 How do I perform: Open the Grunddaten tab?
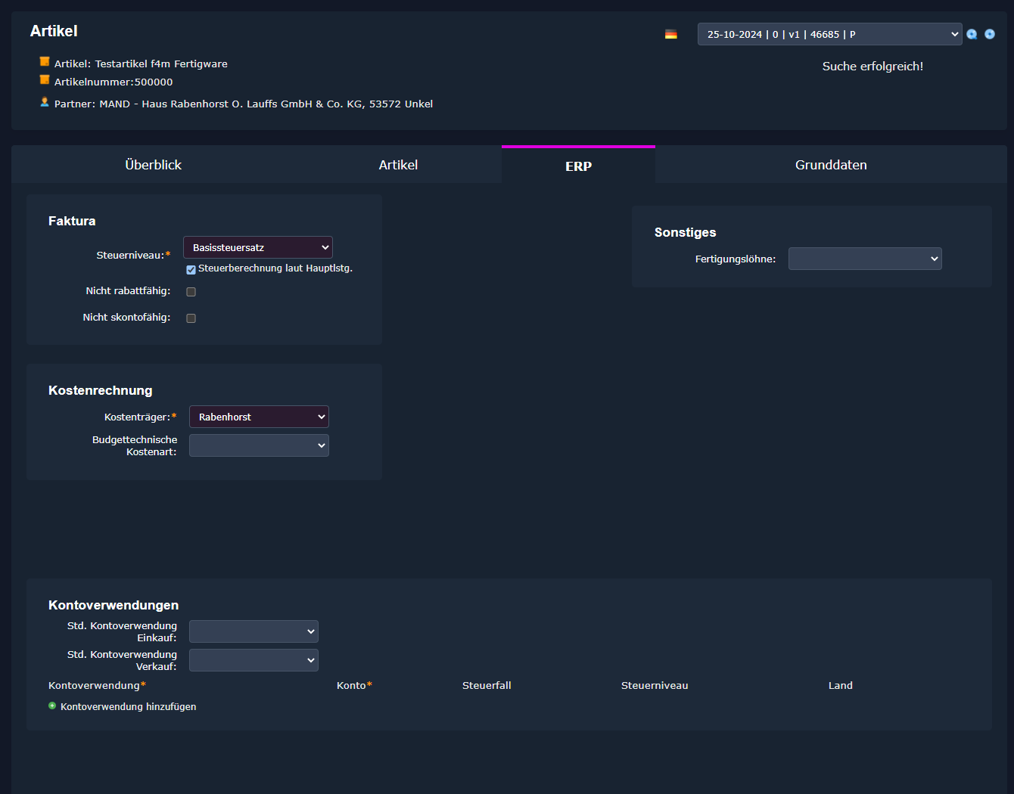(830, 165)
